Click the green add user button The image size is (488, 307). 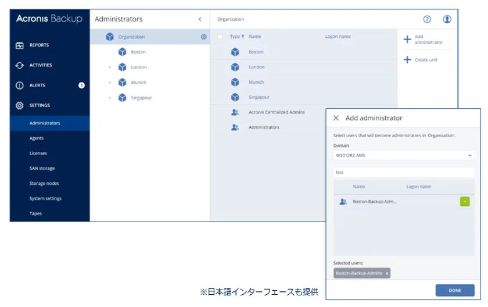(x=465, y=202)
